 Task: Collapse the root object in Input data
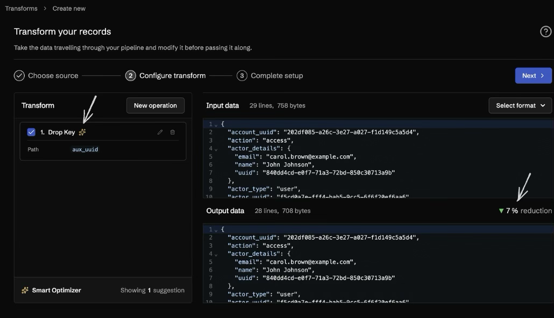pyautogui.click(x=216, y=125)
